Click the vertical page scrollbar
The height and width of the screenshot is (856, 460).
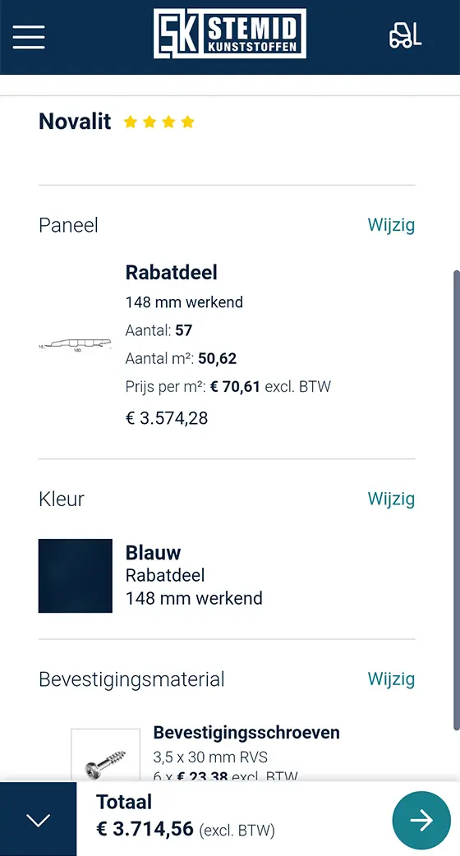click(x=457, y=499)
